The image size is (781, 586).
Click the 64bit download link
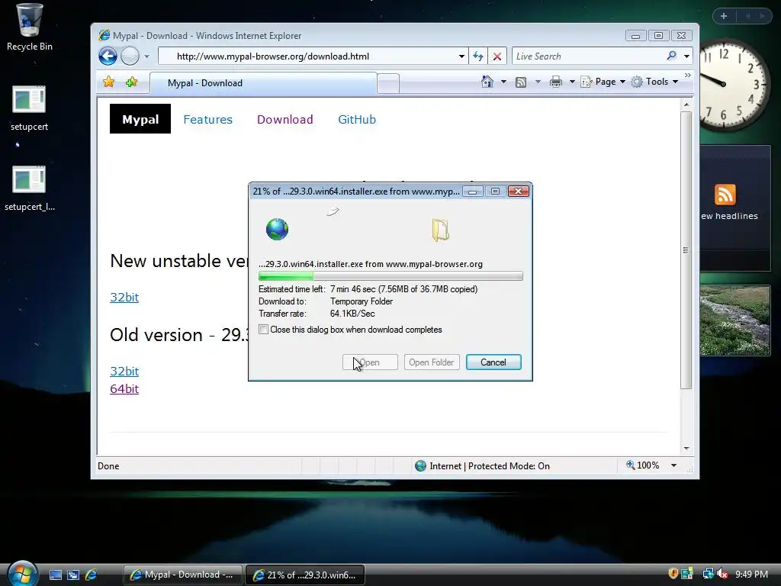tap(124, 388)
